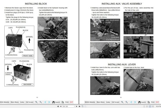Open Search with binoculars on left page
The image size is (161, 108).
tap(56, 102)
